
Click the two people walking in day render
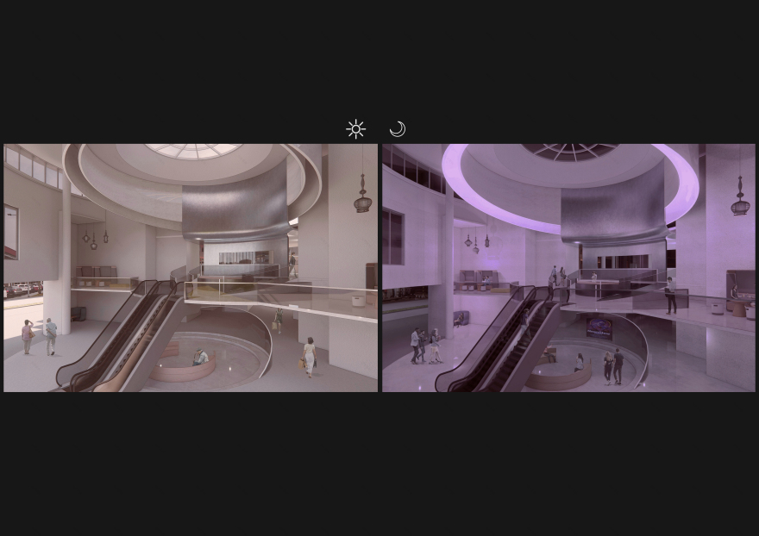(39, 336)
